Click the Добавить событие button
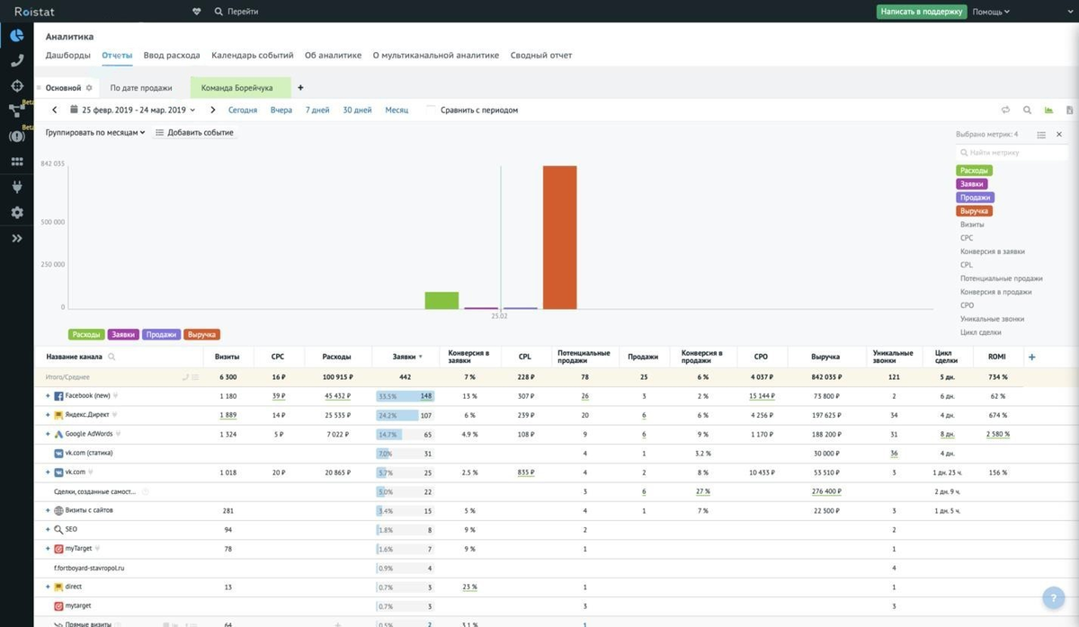The image size is (1079, 627). pyautogui.click(x=194, y=132)
